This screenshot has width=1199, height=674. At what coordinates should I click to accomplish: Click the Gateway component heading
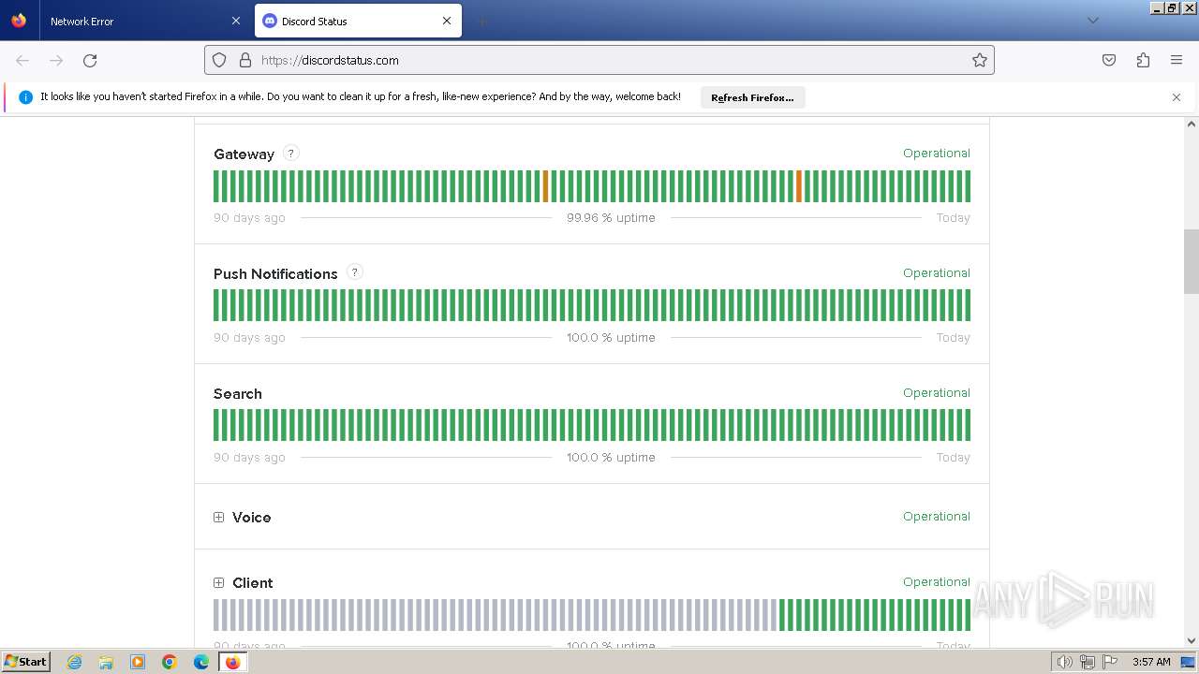(x=244, y=154)
